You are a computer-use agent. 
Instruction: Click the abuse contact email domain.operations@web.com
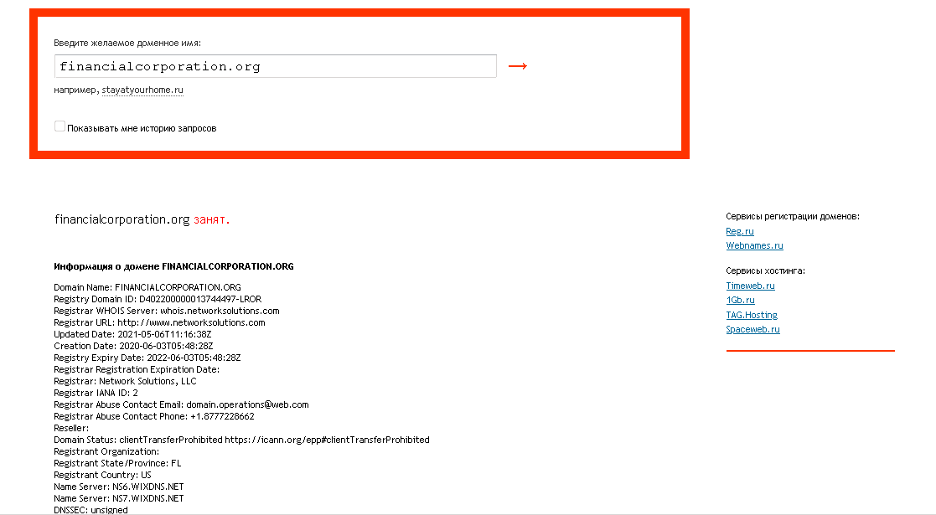pos(247,404)
